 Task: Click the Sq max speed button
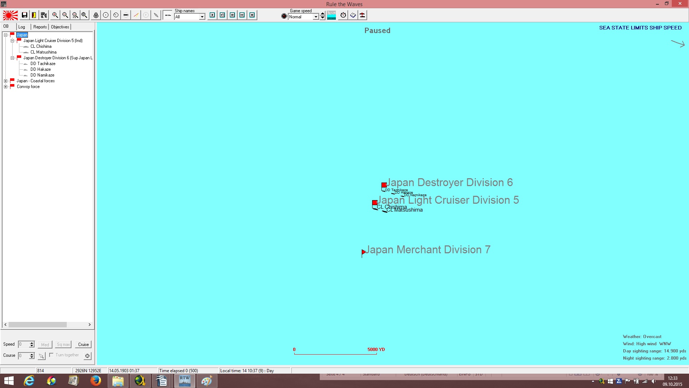tap(63, 345)
